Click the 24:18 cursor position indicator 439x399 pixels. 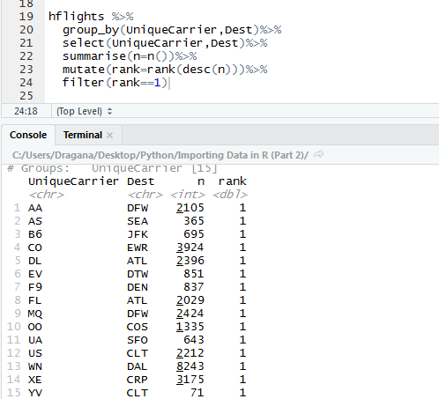[26, 111]
